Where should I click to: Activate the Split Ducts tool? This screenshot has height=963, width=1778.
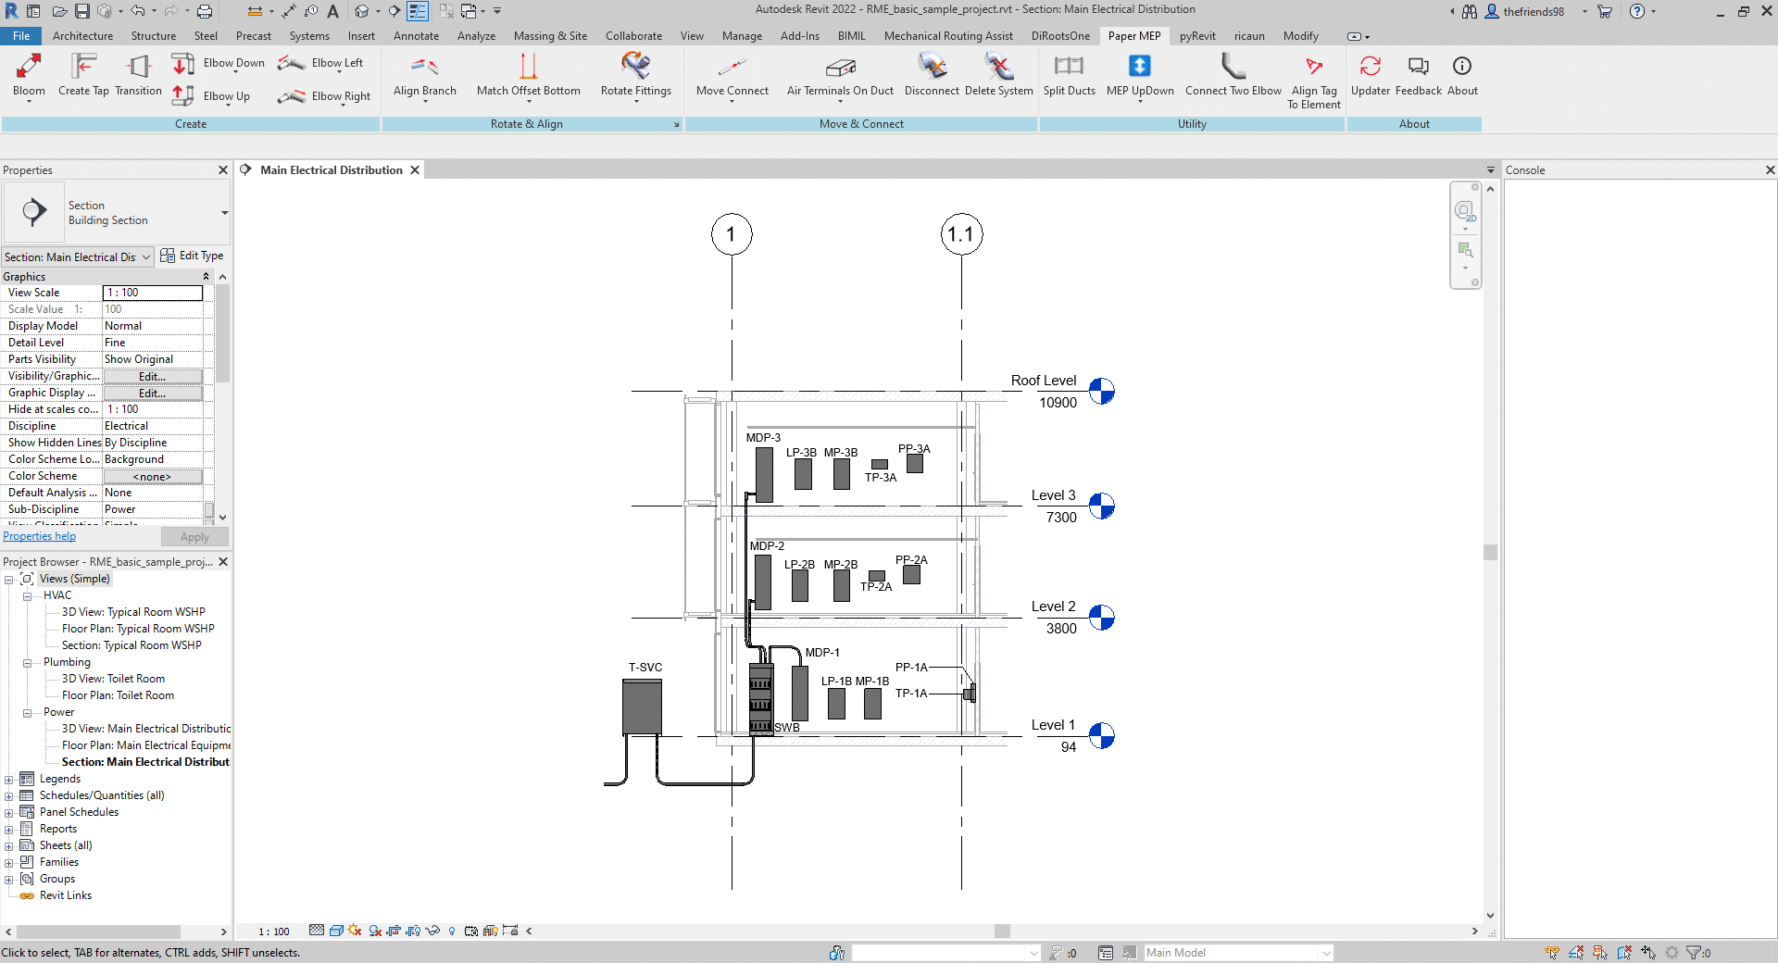point(1069,68)
